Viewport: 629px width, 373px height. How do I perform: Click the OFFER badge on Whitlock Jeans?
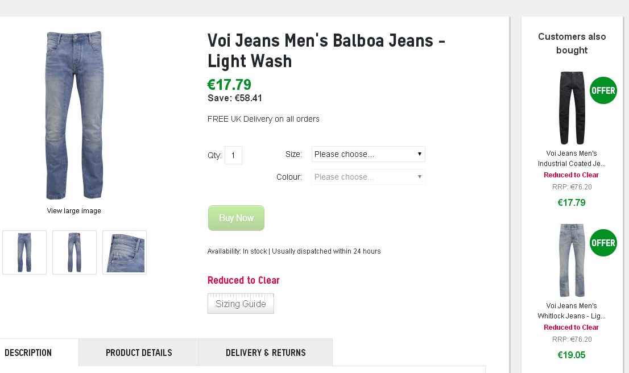tap(603, 243)
